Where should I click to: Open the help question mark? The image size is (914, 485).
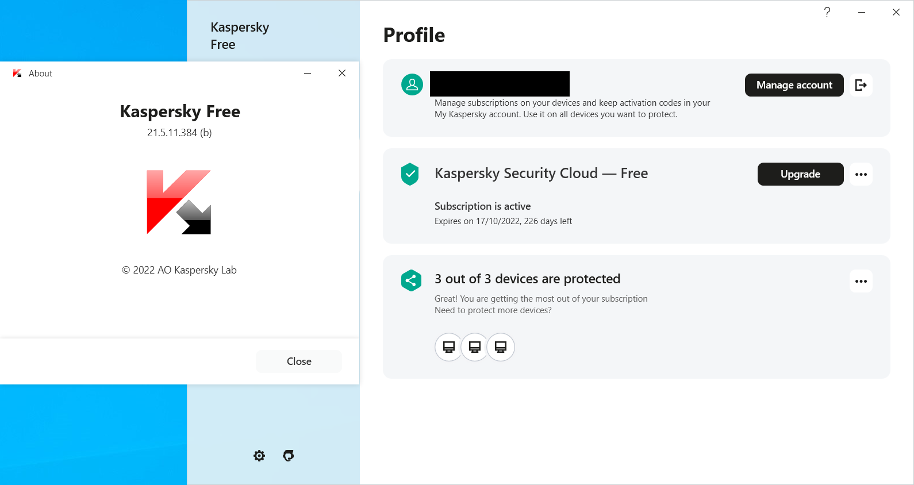827,12
